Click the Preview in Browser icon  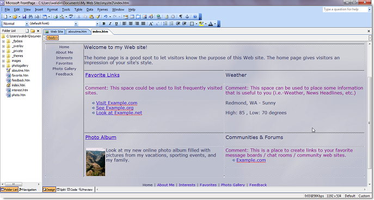[62, 17]
